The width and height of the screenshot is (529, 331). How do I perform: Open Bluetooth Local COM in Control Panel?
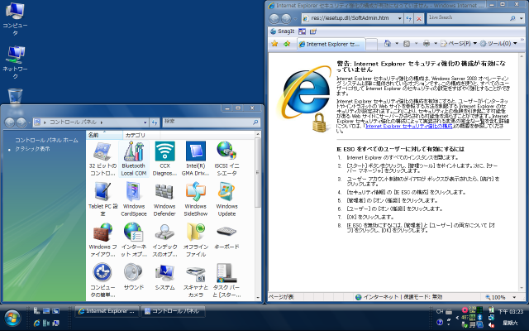[134, 159]
